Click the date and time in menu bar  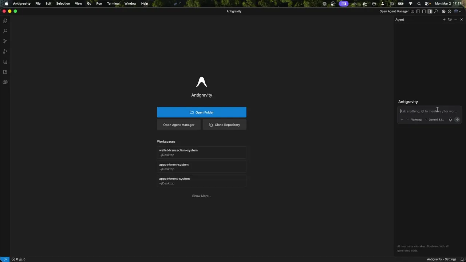[449, 4]
